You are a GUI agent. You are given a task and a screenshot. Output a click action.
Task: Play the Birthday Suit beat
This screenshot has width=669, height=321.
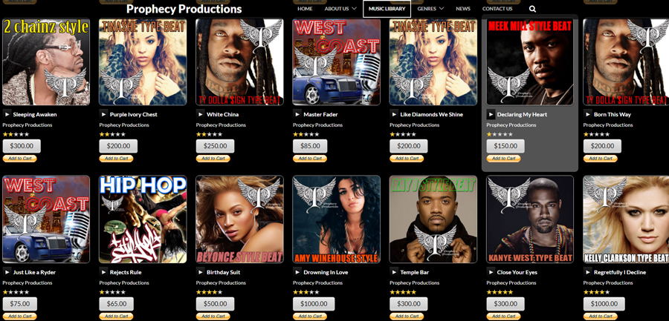pyautogui.click(x=201, y=272)
